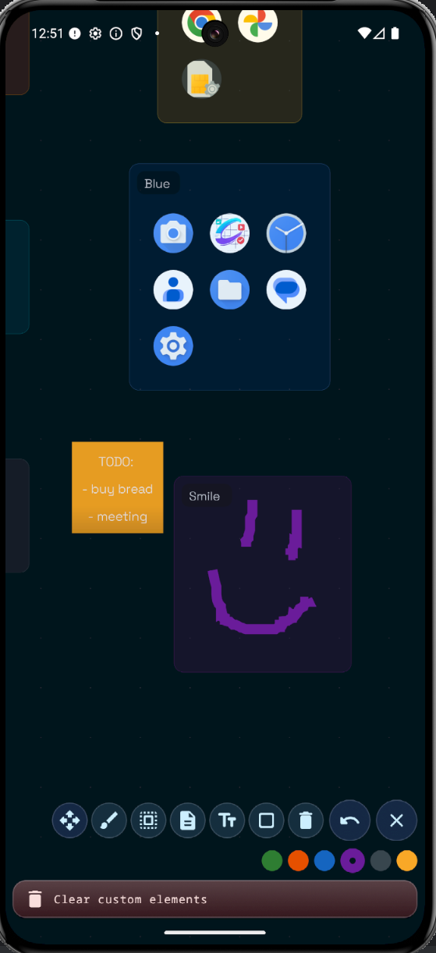Tap the status bar shield icon
The width and height of the screenshot is (436, 953).
[136, 34]
